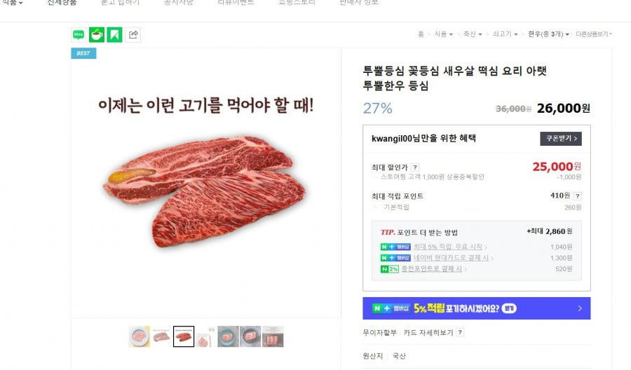Select the first product thumbnail with plate
The image size is (631, 370).
[140, 336]
